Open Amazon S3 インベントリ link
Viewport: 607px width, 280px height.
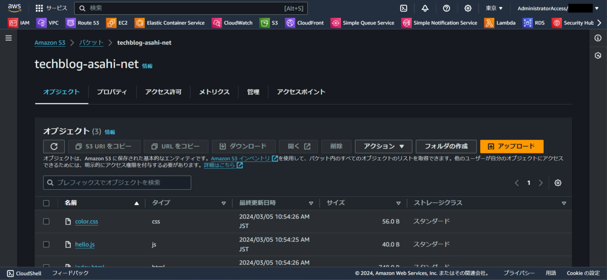244,158
